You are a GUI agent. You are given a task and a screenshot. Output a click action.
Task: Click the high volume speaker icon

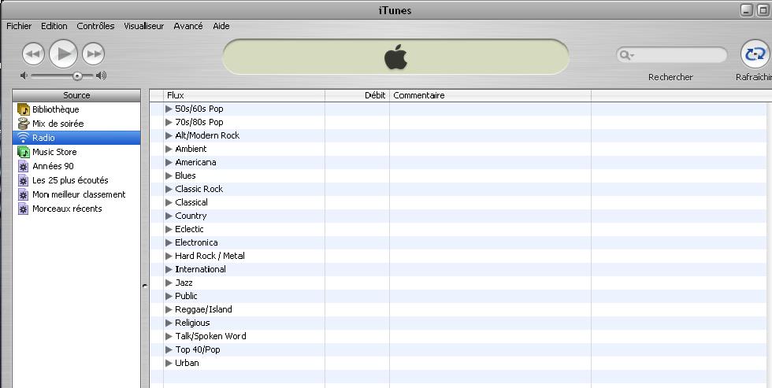tap(101, 76)
